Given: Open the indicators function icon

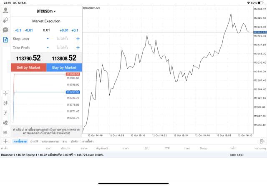Looking at the screenshot, I should click(x=5, y=113).
